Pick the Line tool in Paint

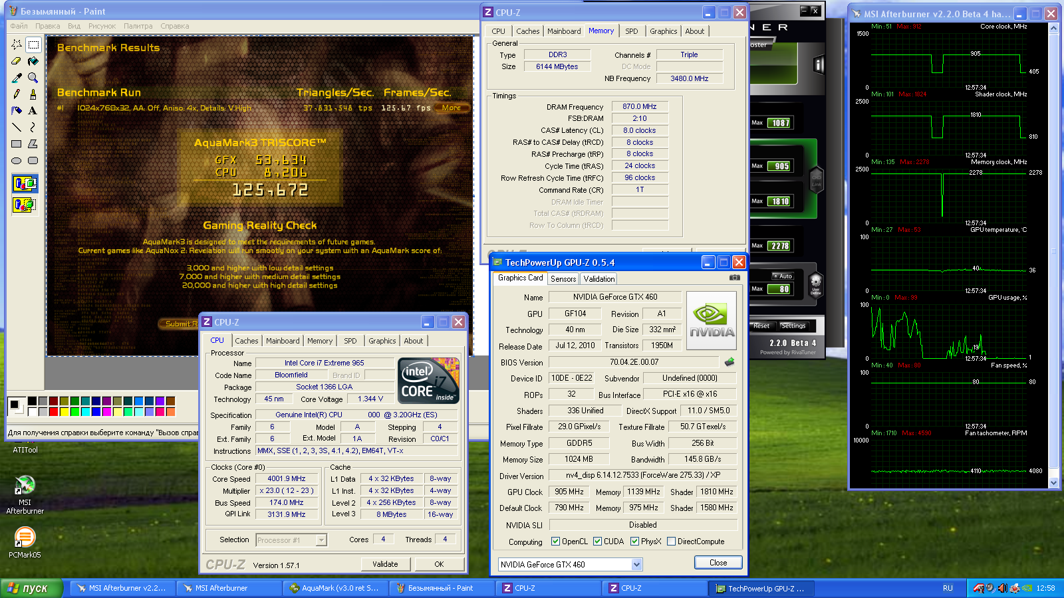pyautogui.click(x=17, y=127)
